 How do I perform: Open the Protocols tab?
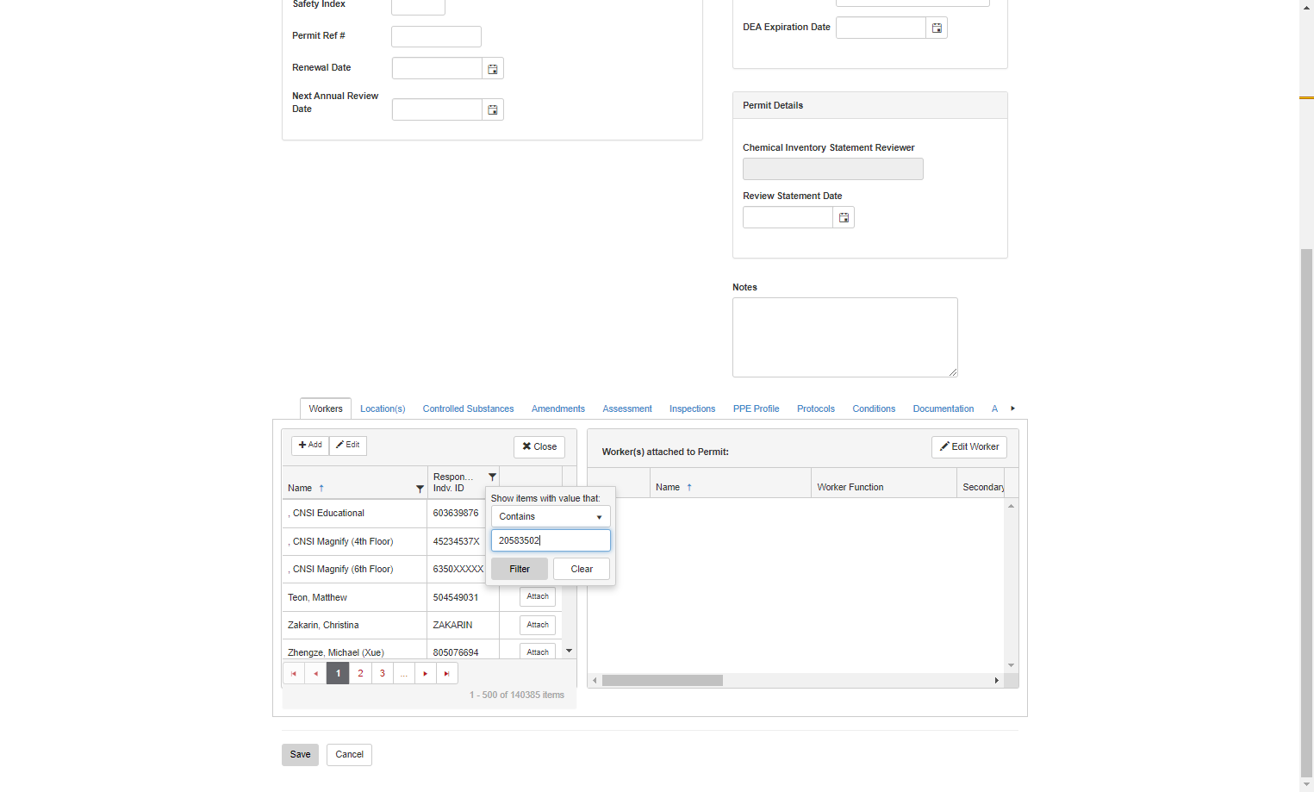(816, 408)
